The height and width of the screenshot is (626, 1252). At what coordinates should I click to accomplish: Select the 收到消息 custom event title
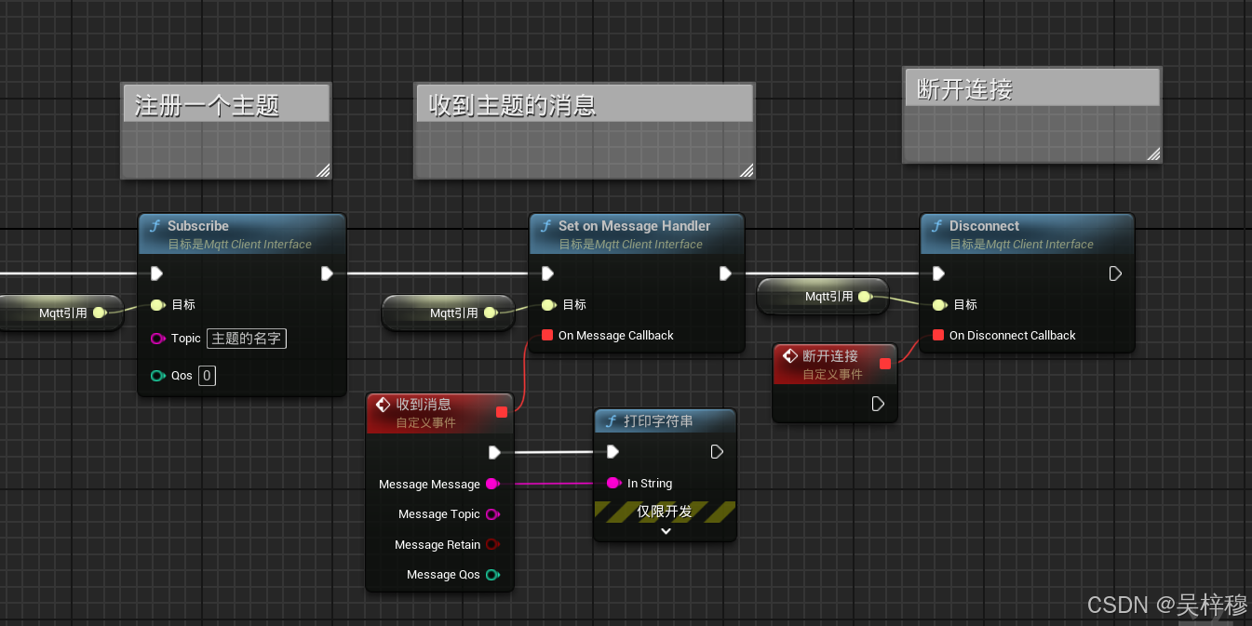click(424, 405)
